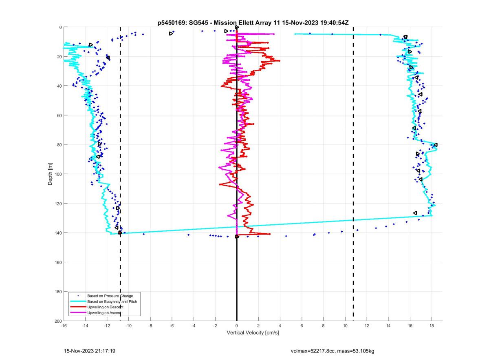Image resolution: width=489 pixels, height=361 pixels.
Task: Click legend entry 'Based on Pressure Change'
Action: pyautogui.click(x=110, y=295)
